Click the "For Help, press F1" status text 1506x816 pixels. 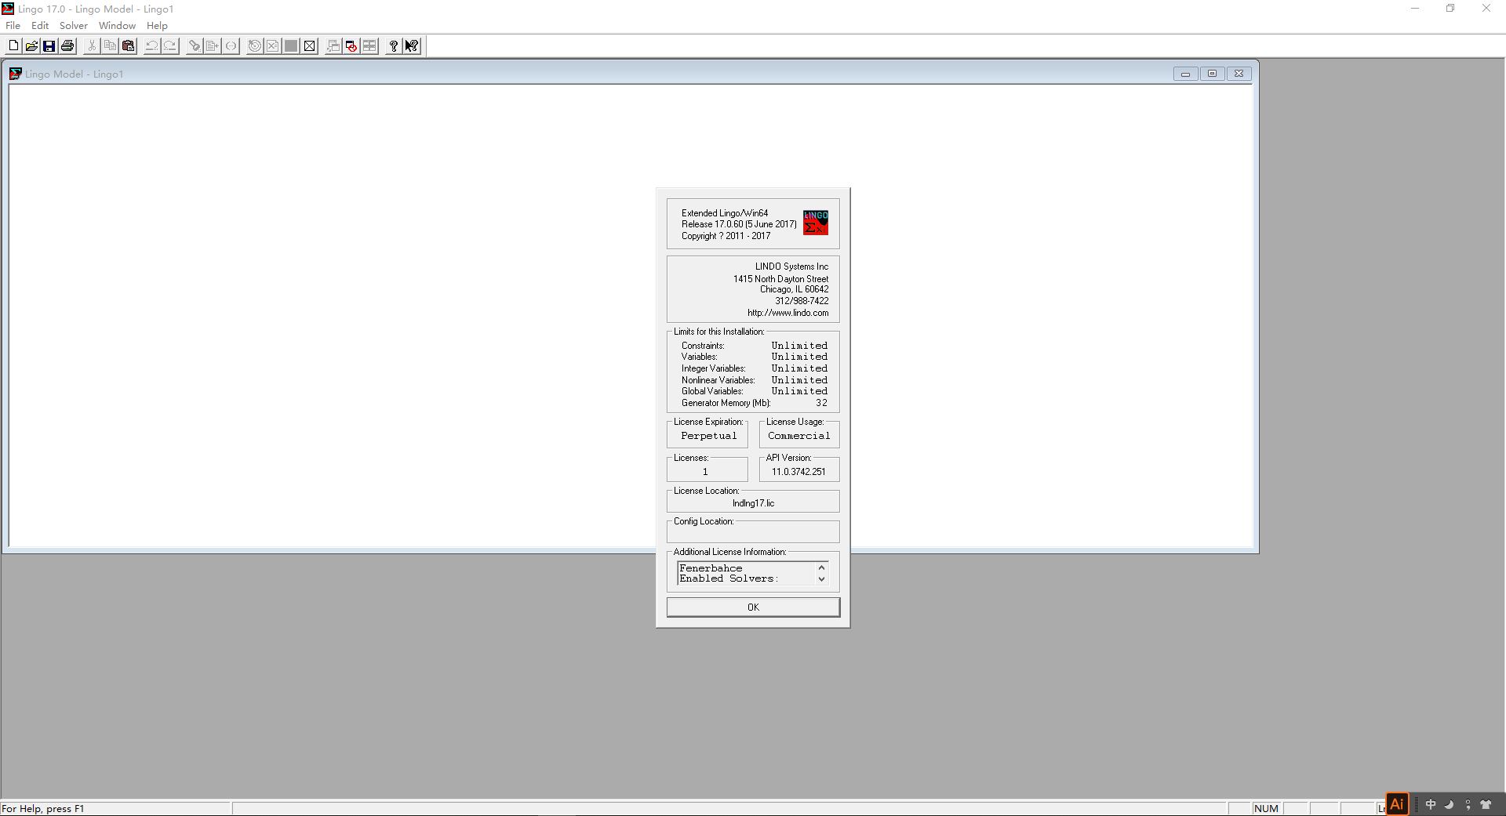(43, 808)
